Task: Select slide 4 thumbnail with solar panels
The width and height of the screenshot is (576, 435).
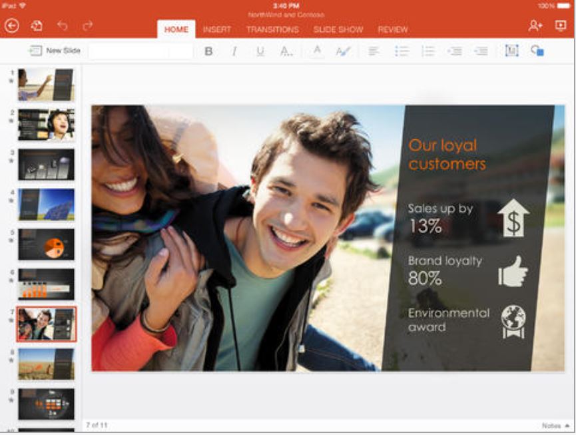Action: (46, 205)
